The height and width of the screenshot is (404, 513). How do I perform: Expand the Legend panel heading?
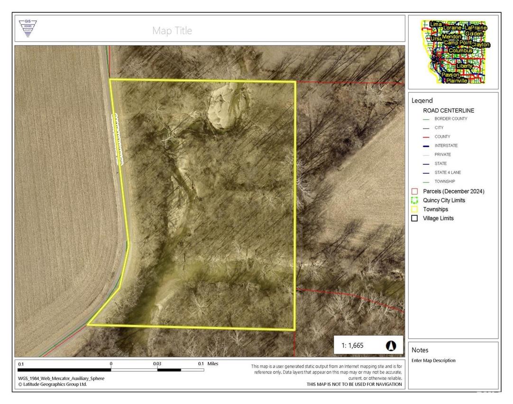pyautogui.click(x=422, y=100)
